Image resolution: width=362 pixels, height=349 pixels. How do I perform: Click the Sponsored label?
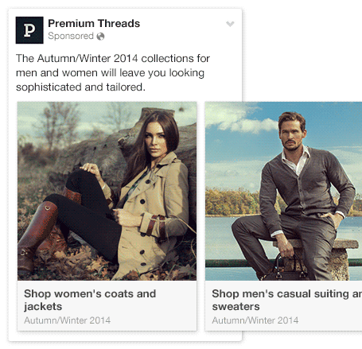[71, 36]
